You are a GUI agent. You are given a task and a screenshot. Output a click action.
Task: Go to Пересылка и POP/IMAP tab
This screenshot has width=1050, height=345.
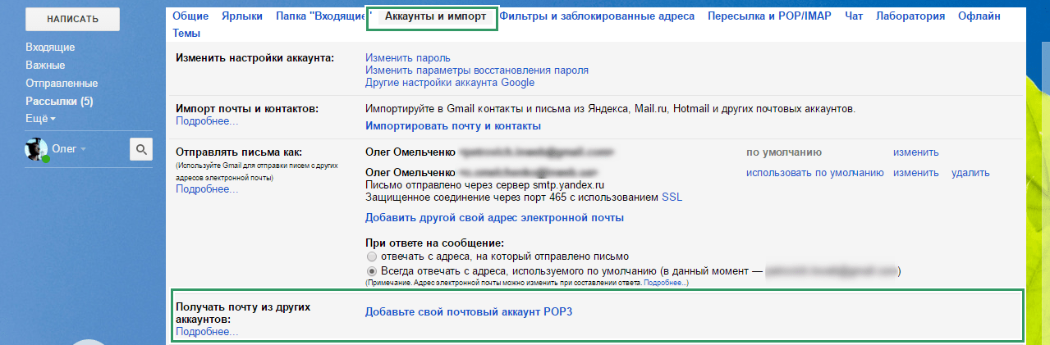point(770,16)
